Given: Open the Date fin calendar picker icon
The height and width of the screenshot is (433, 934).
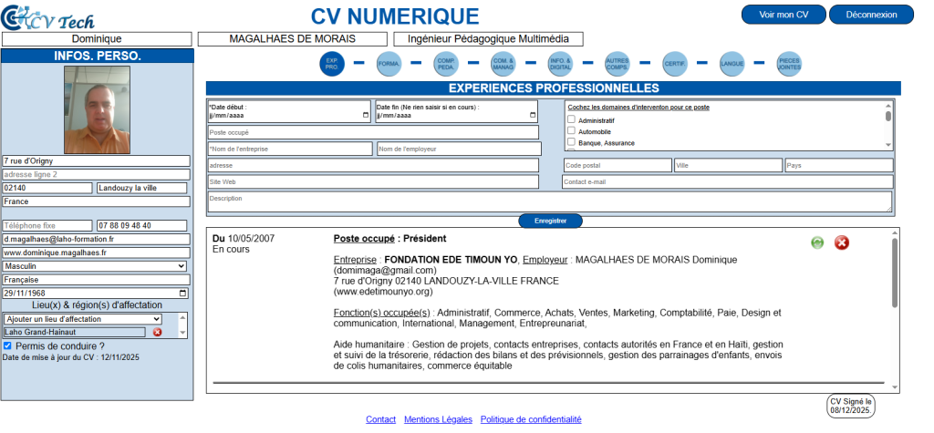Looking at the screenshot, I should pos(533,116).
